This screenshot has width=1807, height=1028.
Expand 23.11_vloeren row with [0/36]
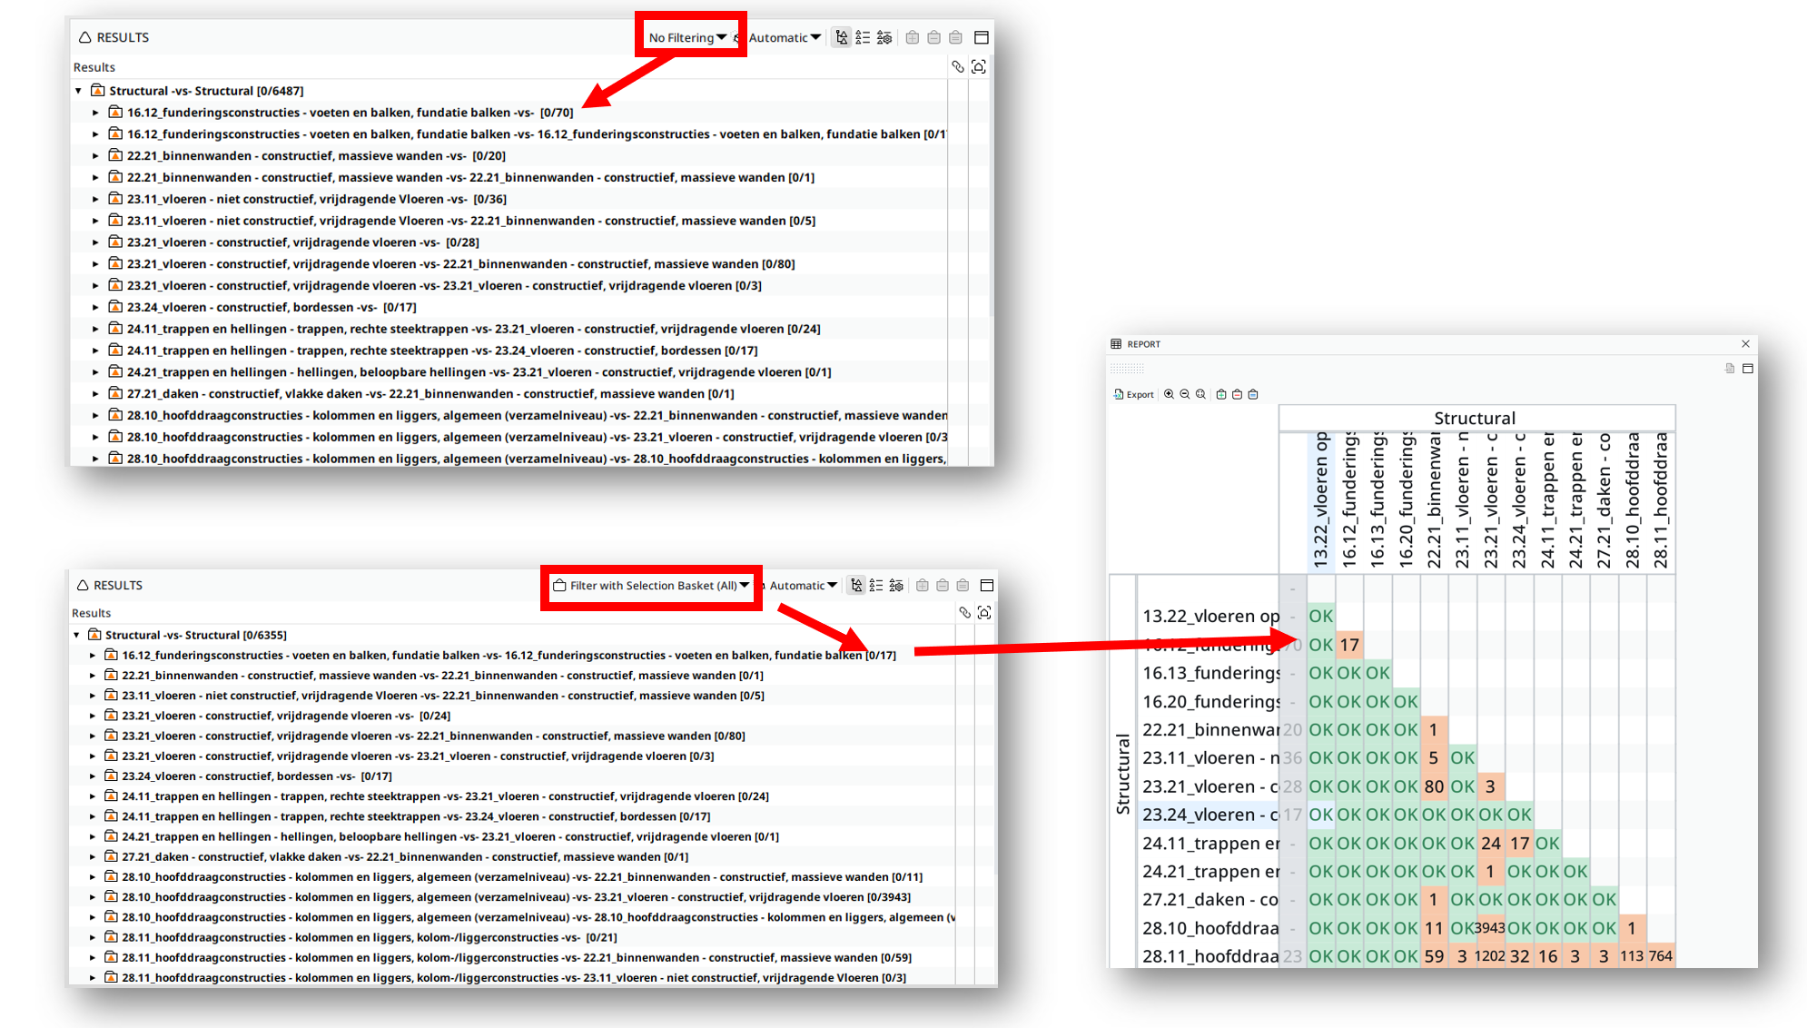[x=95, y=199]
